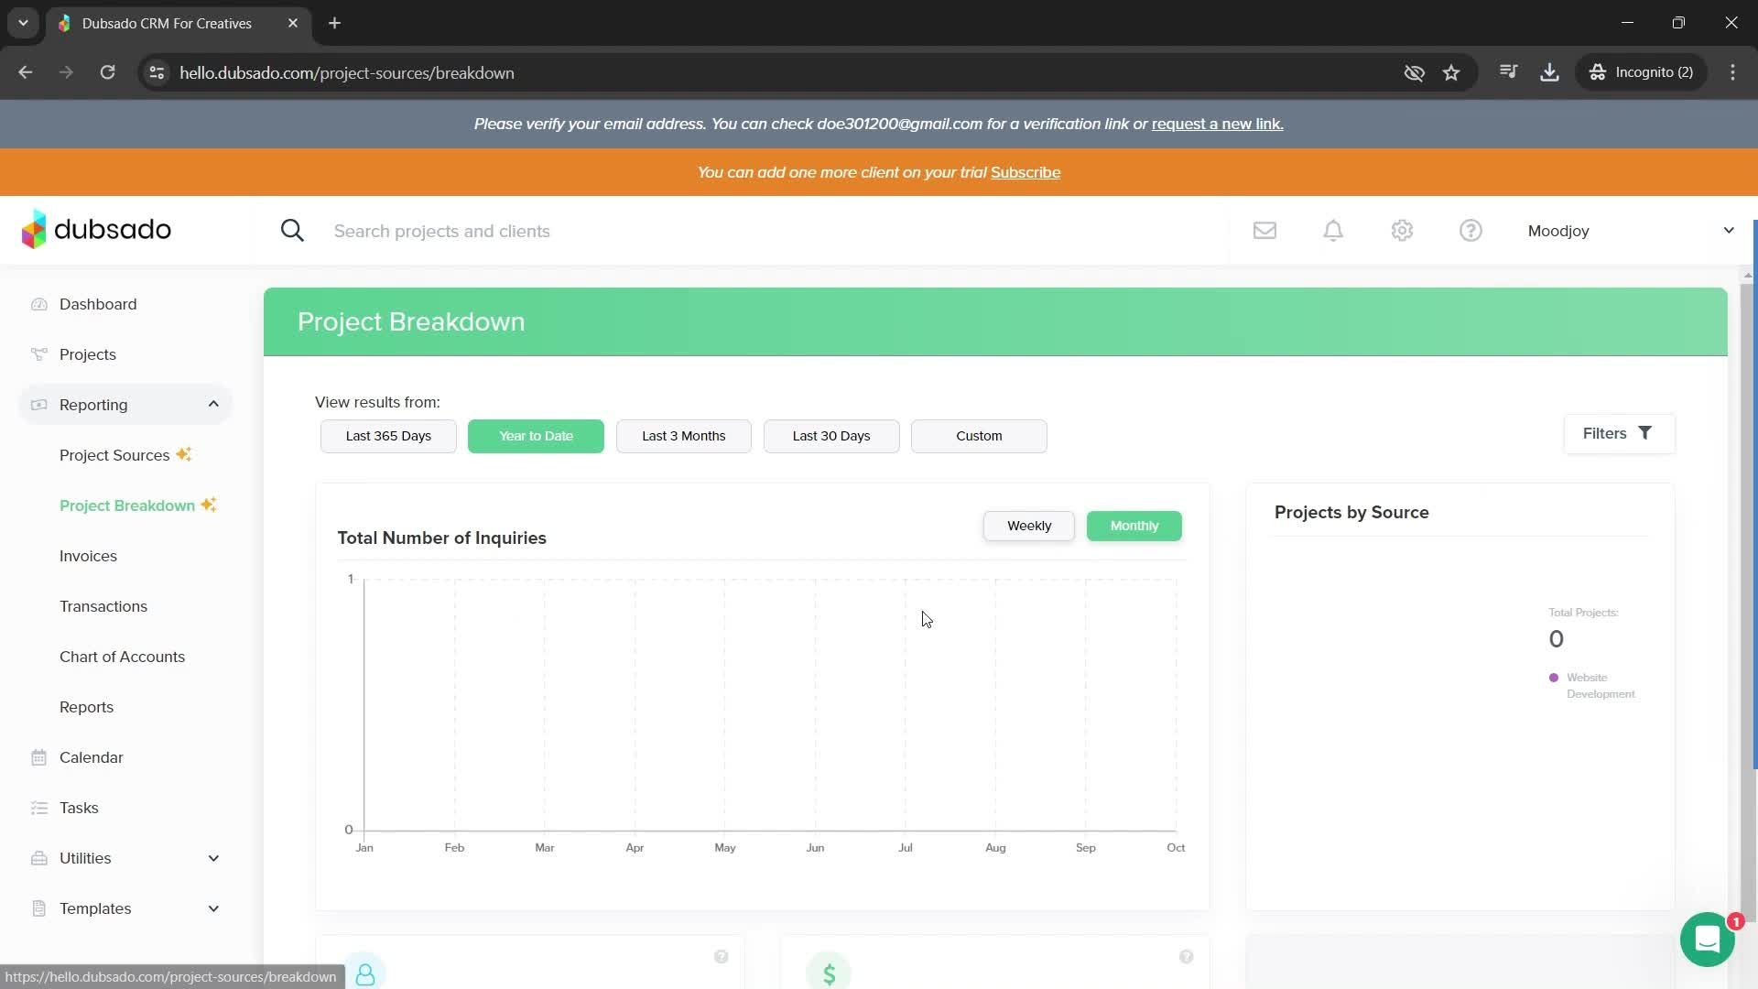Image resolution: width=1758 pixels, height=989 pixels.
Task: Click the sparkle icon beside Project Sources
Action: [x=184, y=454]
